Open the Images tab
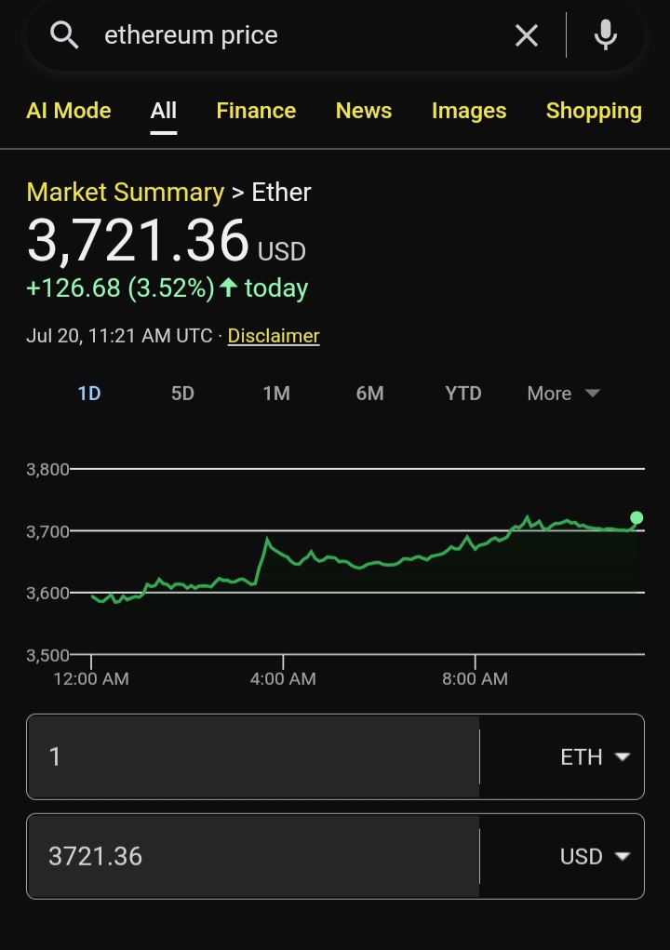This screenshot has width=670, height=950. click(469, 111)
